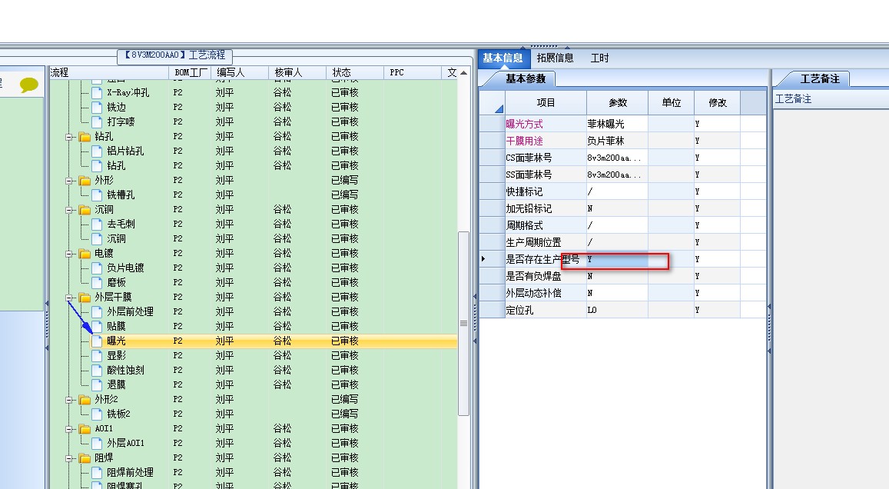889x489 pixels.
Task: Click the document icon beside 显影
Action: [x=97, y=356]
